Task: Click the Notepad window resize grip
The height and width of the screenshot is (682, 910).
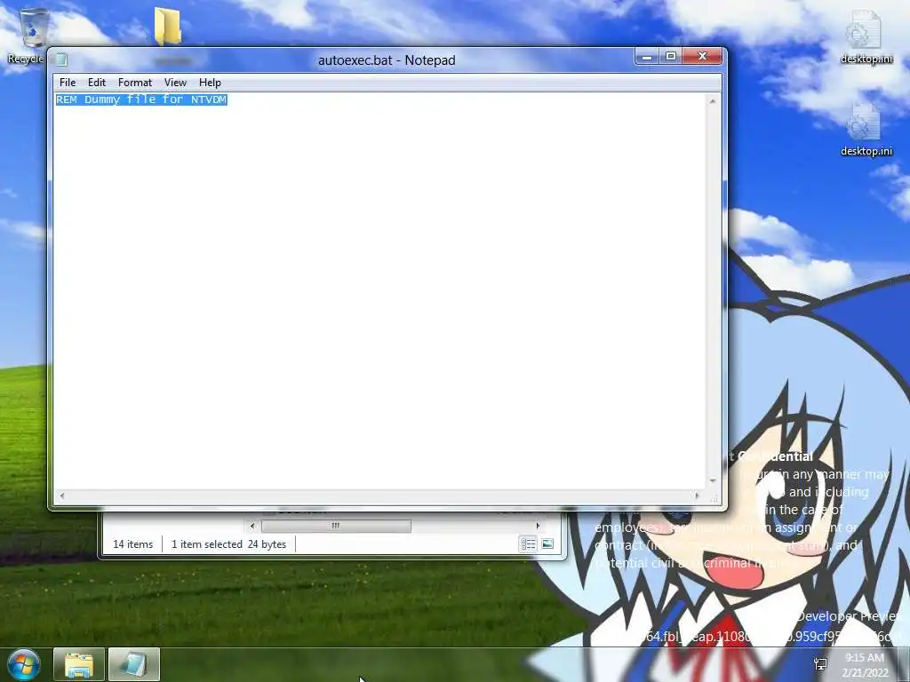Action: [714, 498]
